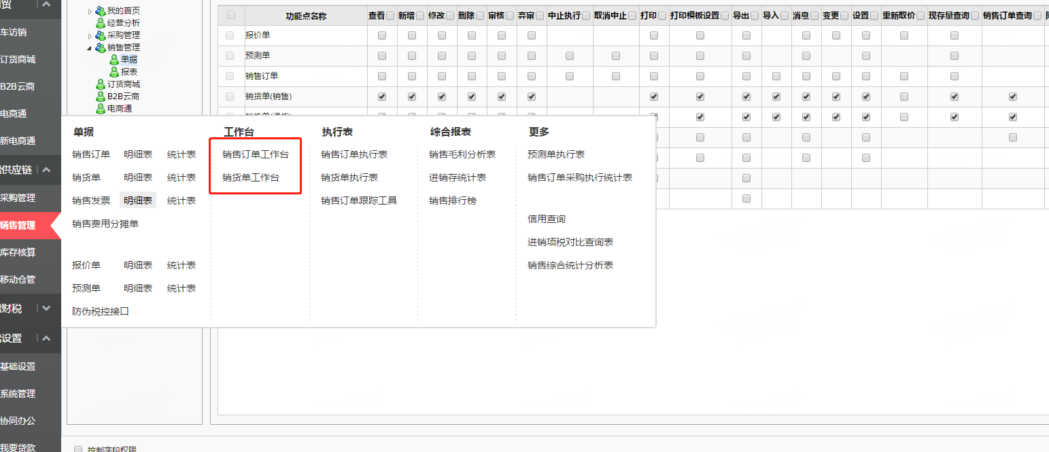The image size is (1049, 452).
Task: Click the green user icon beside tree's 电商通
Action: click(101, 108)
